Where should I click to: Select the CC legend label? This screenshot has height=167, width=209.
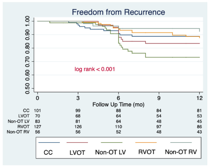coord(48,152)
